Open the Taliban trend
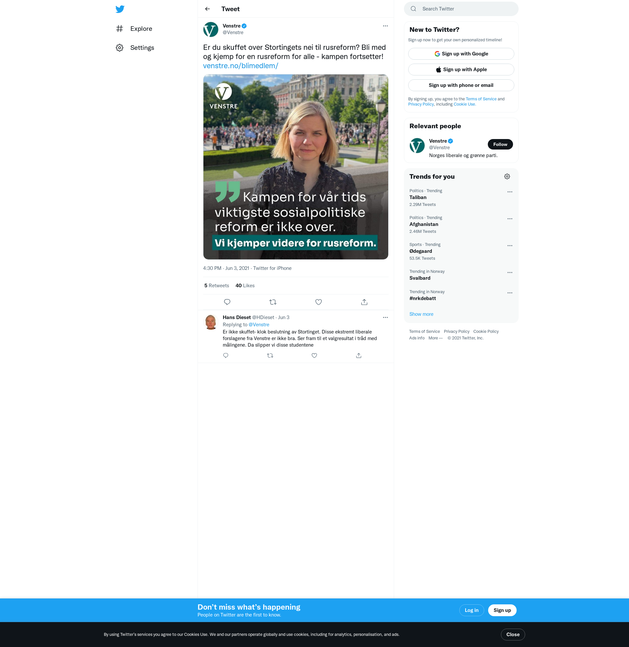The height and width of the screenshot is (647, 629). (461, 198)
